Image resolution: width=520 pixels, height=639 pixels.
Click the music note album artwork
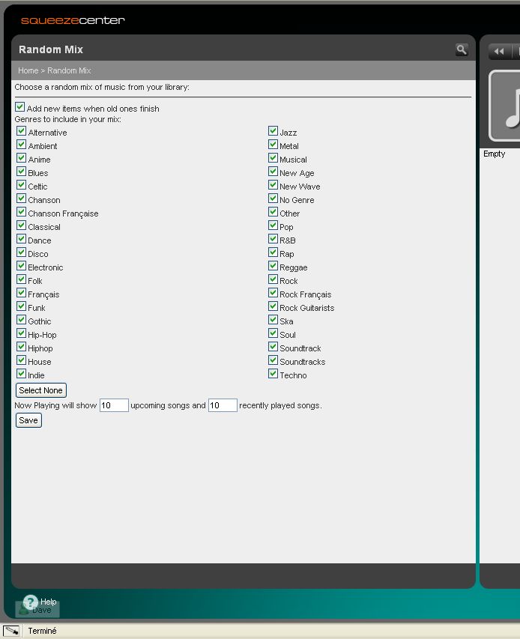point(506,106)
